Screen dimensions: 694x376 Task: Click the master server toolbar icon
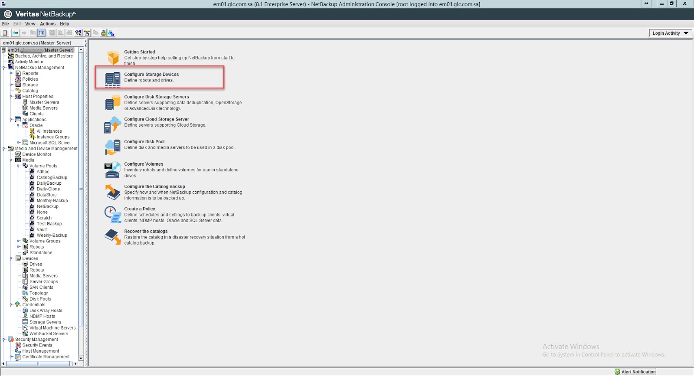(x=5, y=33)
